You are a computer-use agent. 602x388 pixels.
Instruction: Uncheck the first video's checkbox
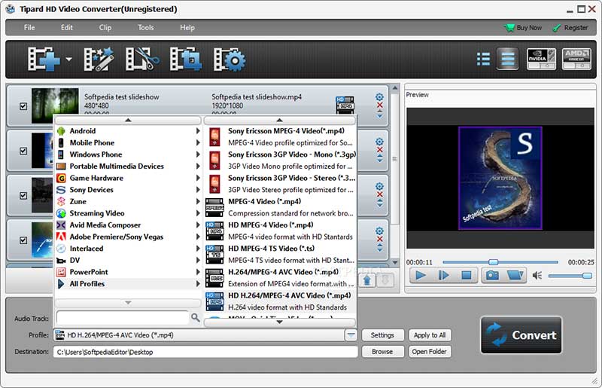tap(23, 107)
